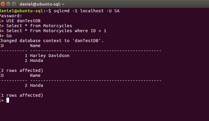Click the daniel@ubuntu-sql window title

click(x=42, y=4)
